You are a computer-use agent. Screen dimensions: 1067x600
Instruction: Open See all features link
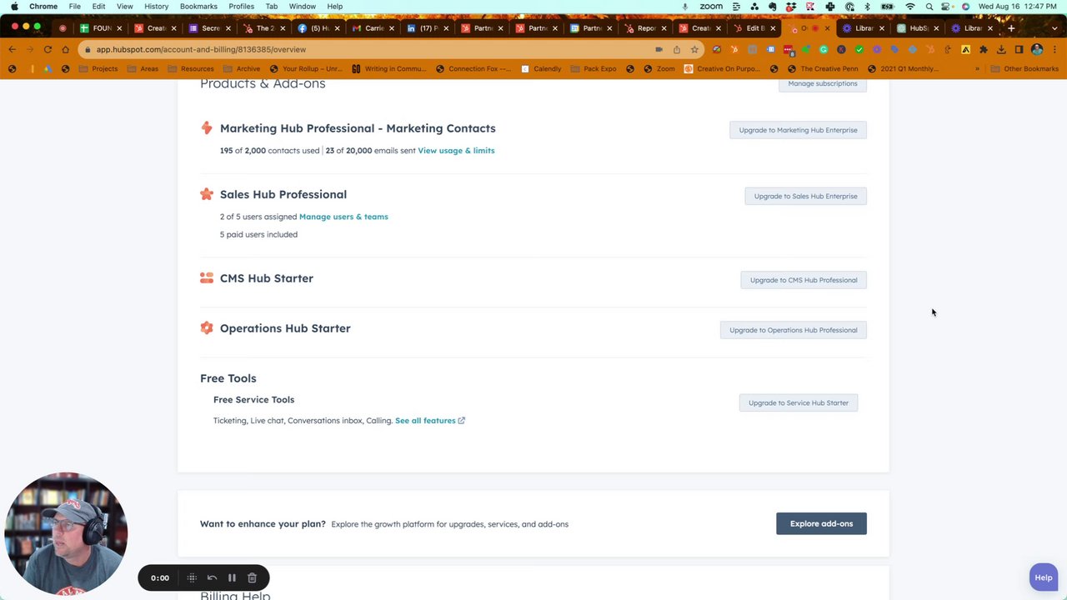pos(429,421)
